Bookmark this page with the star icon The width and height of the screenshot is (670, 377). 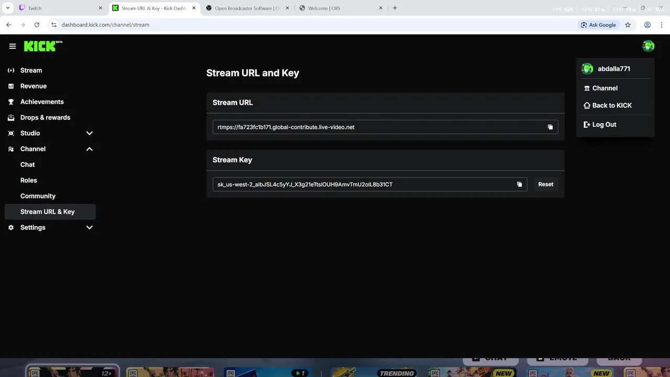[x=628, y=25]
